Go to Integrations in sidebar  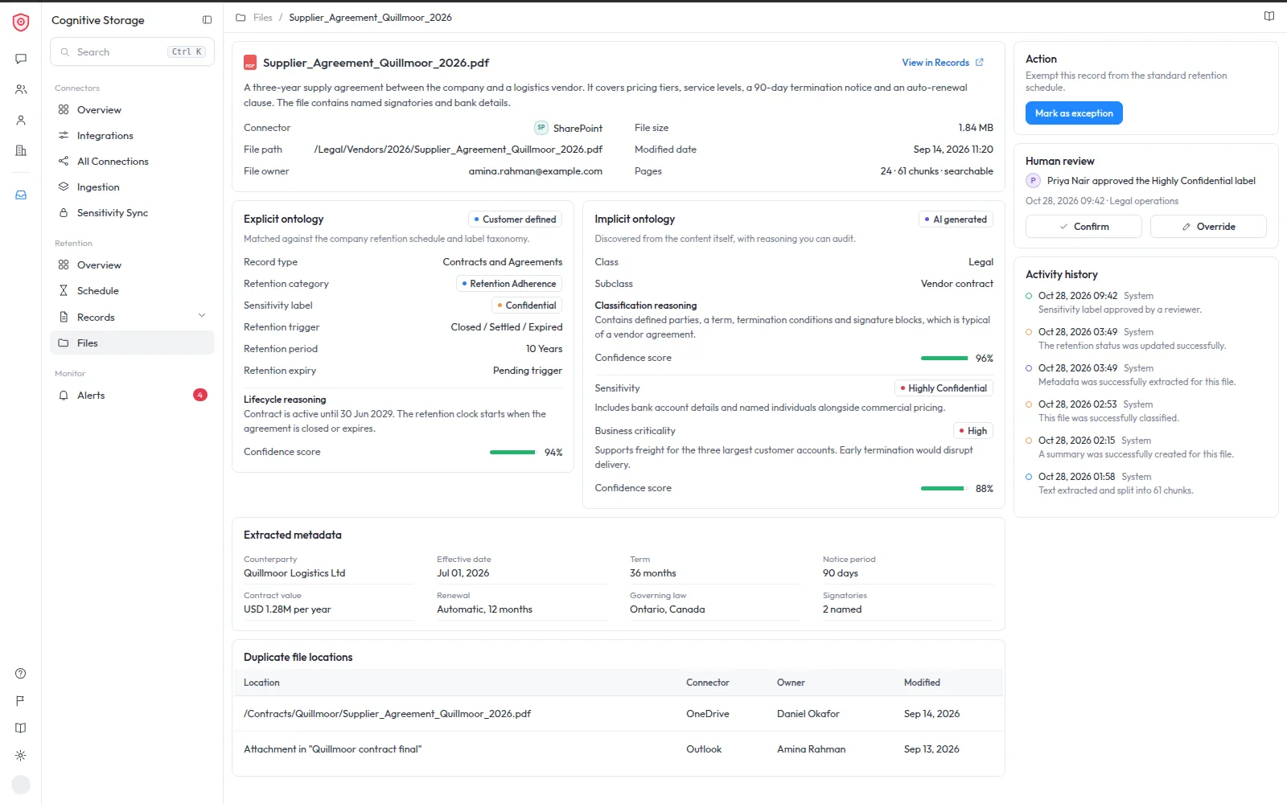(132, 136)
